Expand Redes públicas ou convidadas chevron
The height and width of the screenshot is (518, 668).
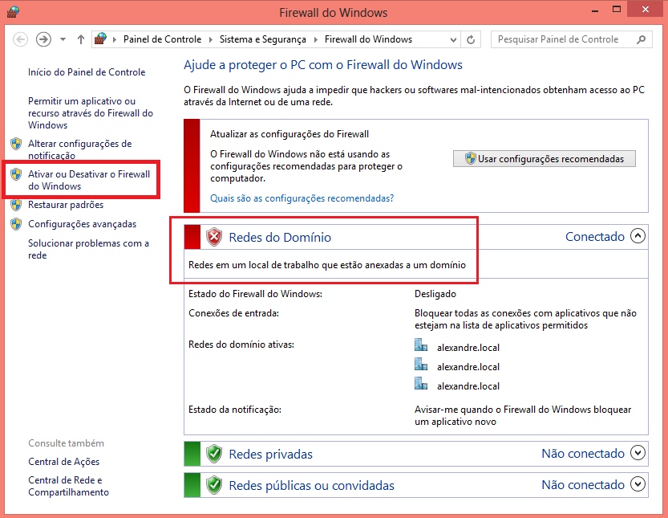638,484
